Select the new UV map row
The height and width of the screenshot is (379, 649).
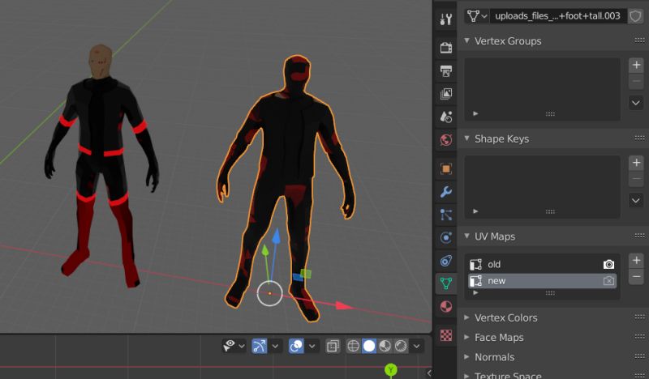542,281
